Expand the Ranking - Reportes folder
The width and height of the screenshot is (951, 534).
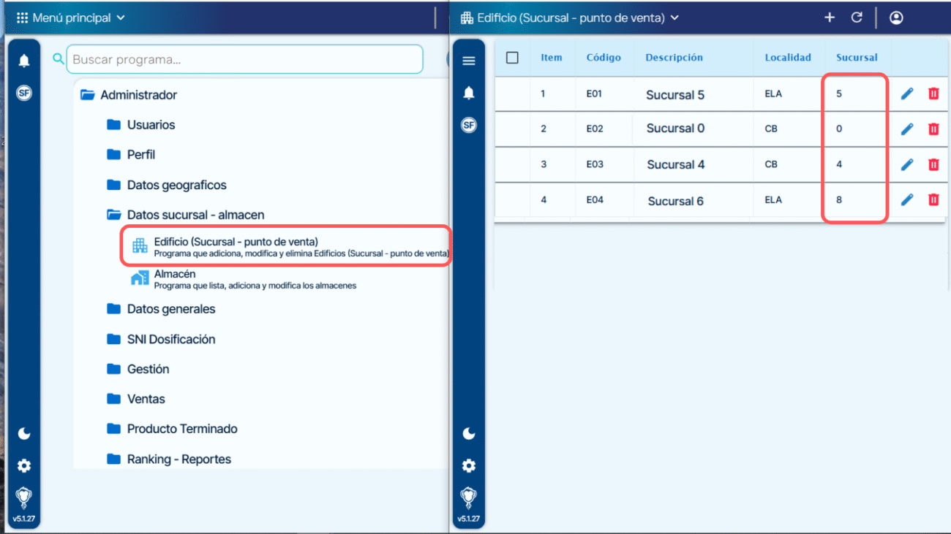click(x=178, y=459)
